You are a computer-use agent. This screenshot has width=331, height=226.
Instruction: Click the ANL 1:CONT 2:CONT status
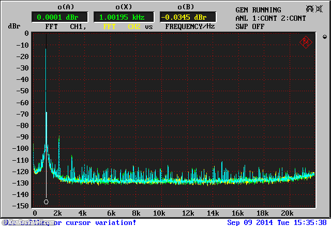click(270, 18)
